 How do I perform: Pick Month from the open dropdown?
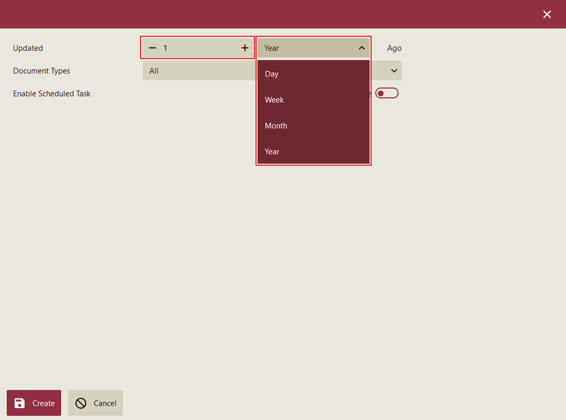click(x=276, y=126)
